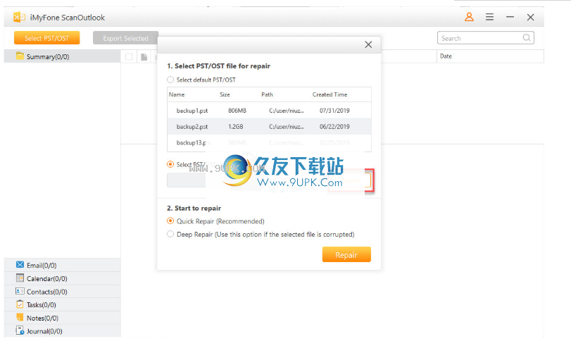Select Quick Repair (Recommended) option
This screenshot has height=341, width=571.
point(170,221)
